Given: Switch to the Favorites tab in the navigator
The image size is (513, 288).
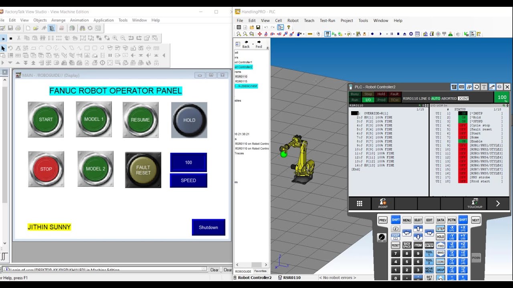Looking at the screenshot, I should pos(261,271).
